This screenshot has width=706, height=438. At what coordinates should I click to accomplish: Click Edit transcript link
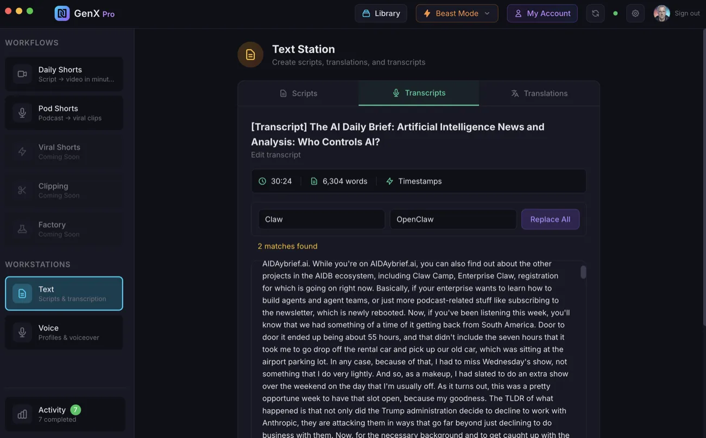[276, 154]
